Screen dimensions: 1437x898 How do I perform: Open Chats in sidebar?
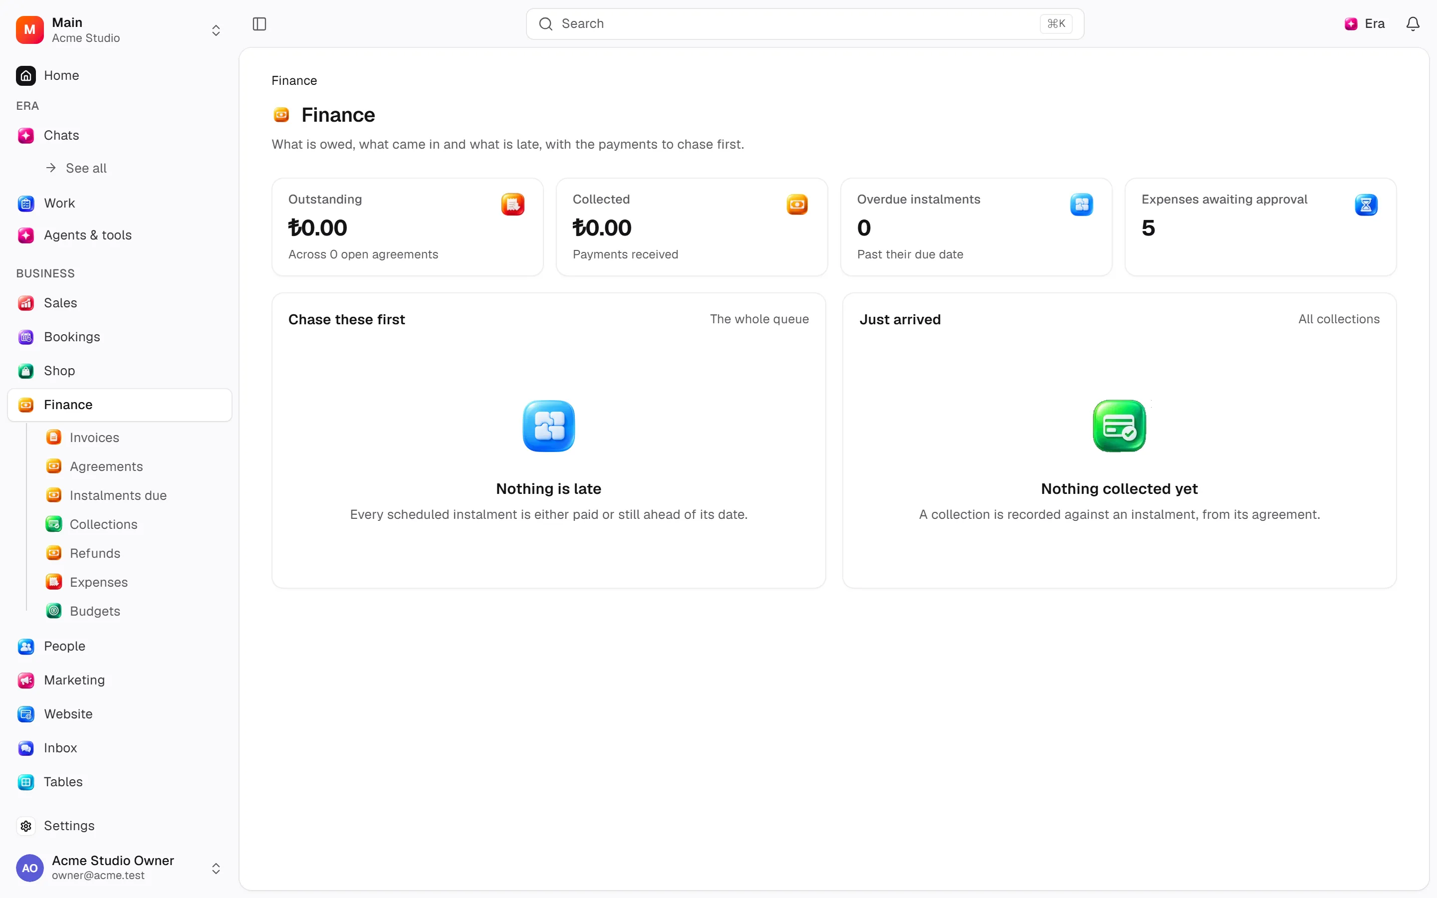(119, 135)
